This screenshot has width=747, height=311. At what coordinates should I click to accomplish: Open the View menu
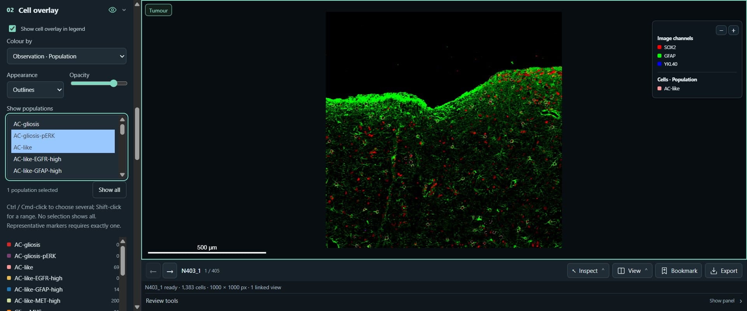coord(632,271)
